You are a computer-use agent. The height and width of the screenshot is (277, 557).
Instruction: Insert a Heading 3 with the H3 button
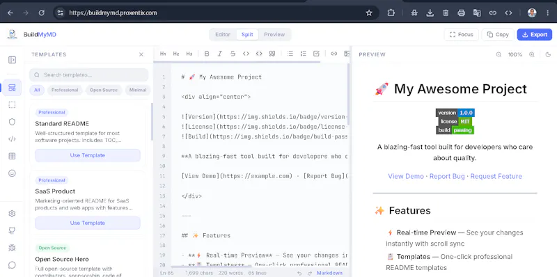coord(189,54)
